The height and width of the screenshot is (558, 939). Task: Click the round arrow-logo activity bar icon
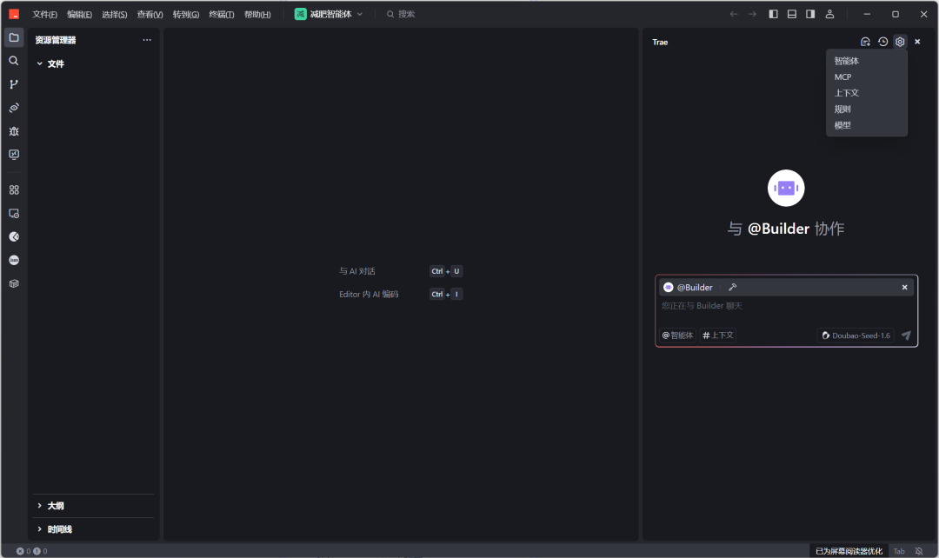(14, 236)
